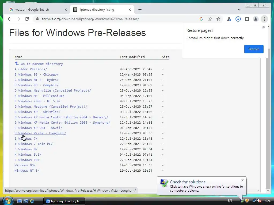Open the downloads icon in toolbar

(238, 19)
